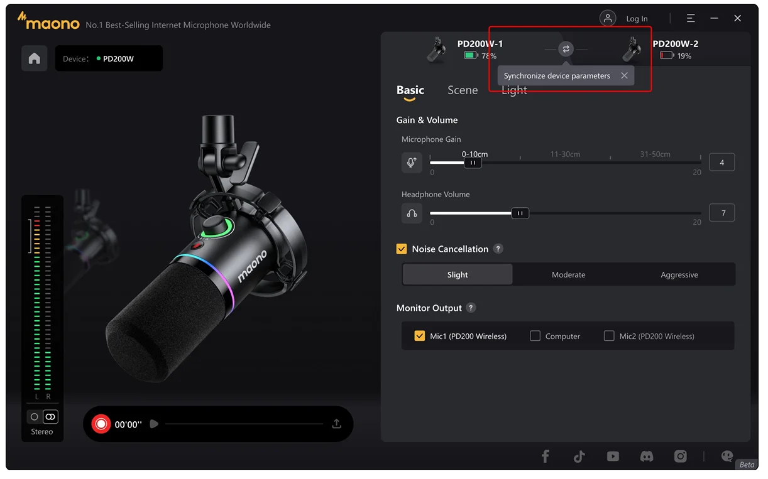
Task: Open the Facebook social link icon
Action: coord(545,456)
